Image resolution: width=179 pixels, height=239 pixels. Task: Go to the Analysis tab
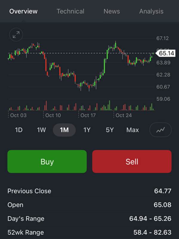(152, 11)
